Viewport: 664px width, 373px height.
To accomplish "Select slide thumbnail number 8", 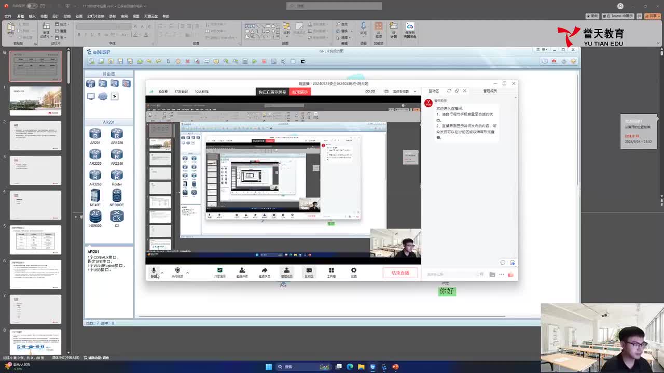I will 35,342.
